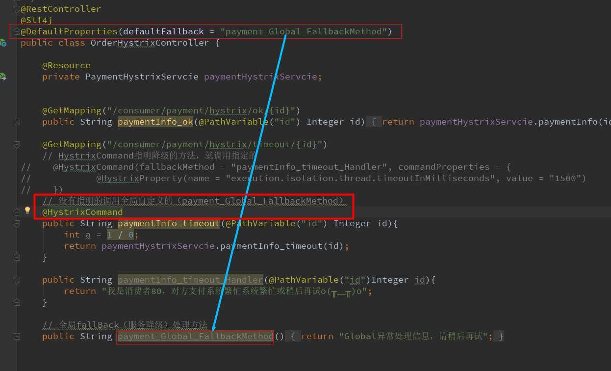Screen dimensions: 611x371
Task: Click the commented "paymentInfo_timeout_Handler" fallbackMethod string
Action: tap(311, 167)
